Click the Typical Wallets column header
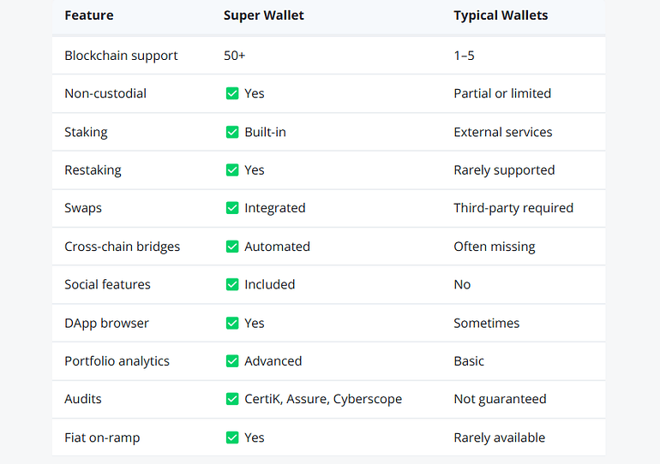The width and height of the screenshot is (660, 464). (x=501, y=15)
